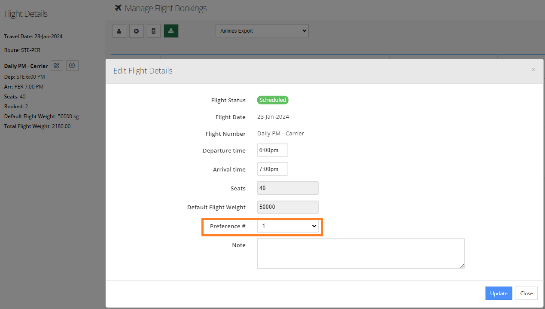Select the passenger manifest icon on toolbar
Screen dimensions: 545x309
(x=119, y=31)
